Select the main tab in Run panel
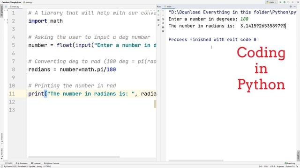The image size is (300, 168). tap(168, 7)
